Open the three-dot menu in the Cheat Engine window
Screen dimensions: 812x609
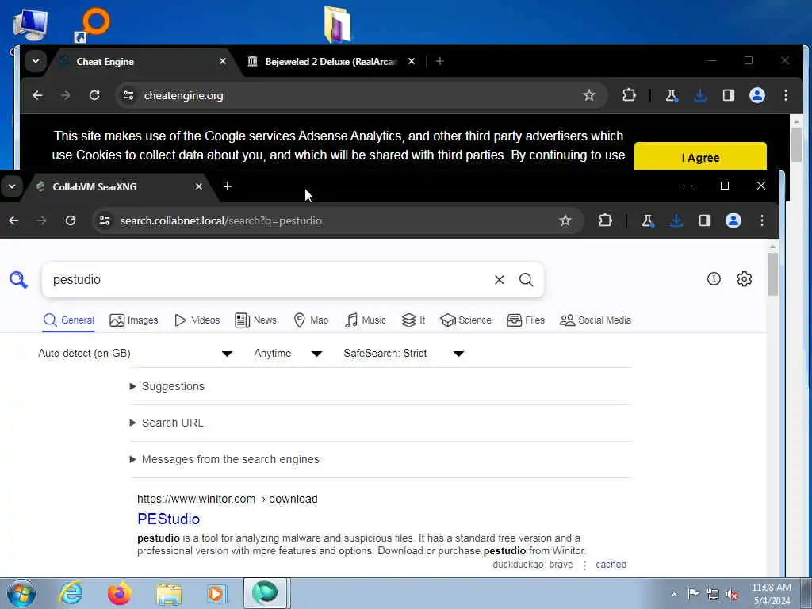(x=786, y=95)
